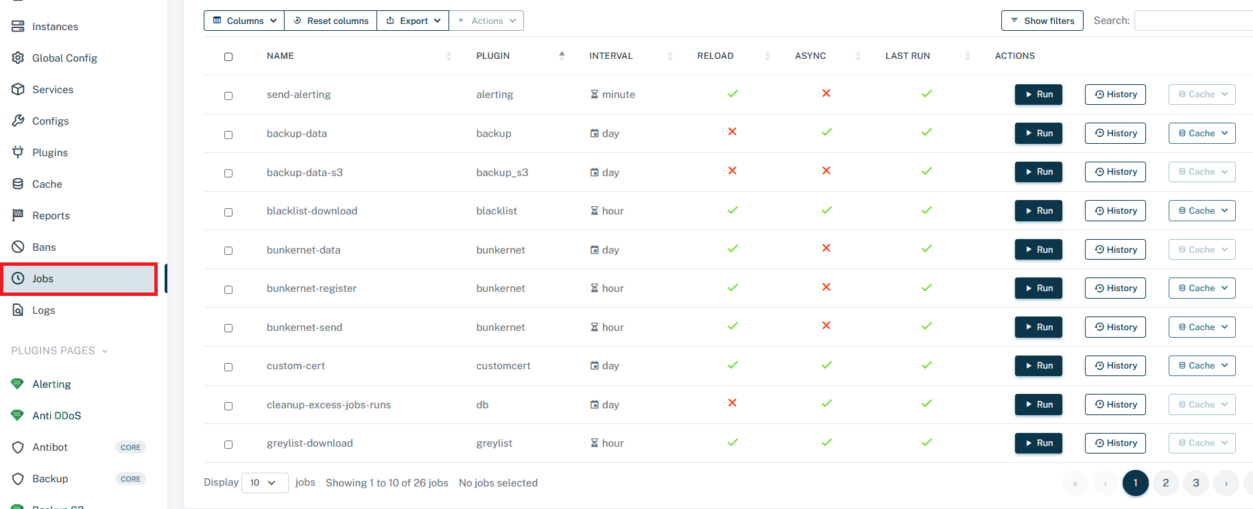Run the send-alerting job
The height and width of the screenshot is (509, 1253).
click(1038, 95)
